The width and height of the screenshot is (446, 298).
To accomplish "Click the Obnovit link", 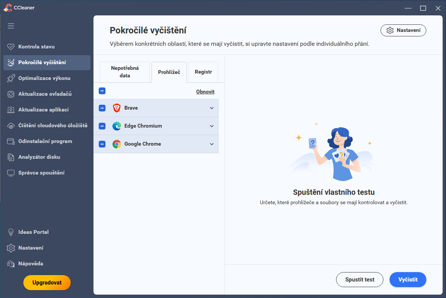I will coord(205,92).
